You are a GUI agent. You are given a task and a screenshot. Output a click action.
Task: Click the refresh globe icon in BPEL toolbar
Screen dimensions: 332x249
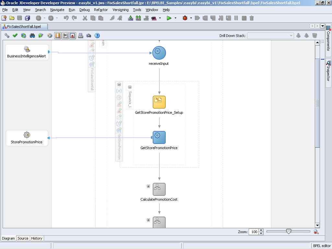tap(23, 36)
